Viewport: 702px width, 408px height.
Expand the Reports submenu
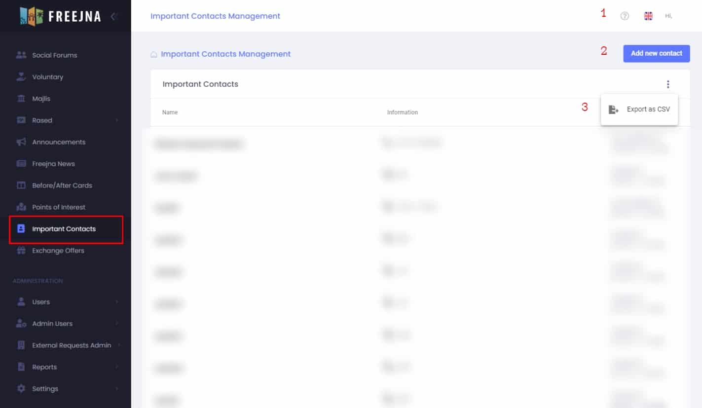click(117, 367)
